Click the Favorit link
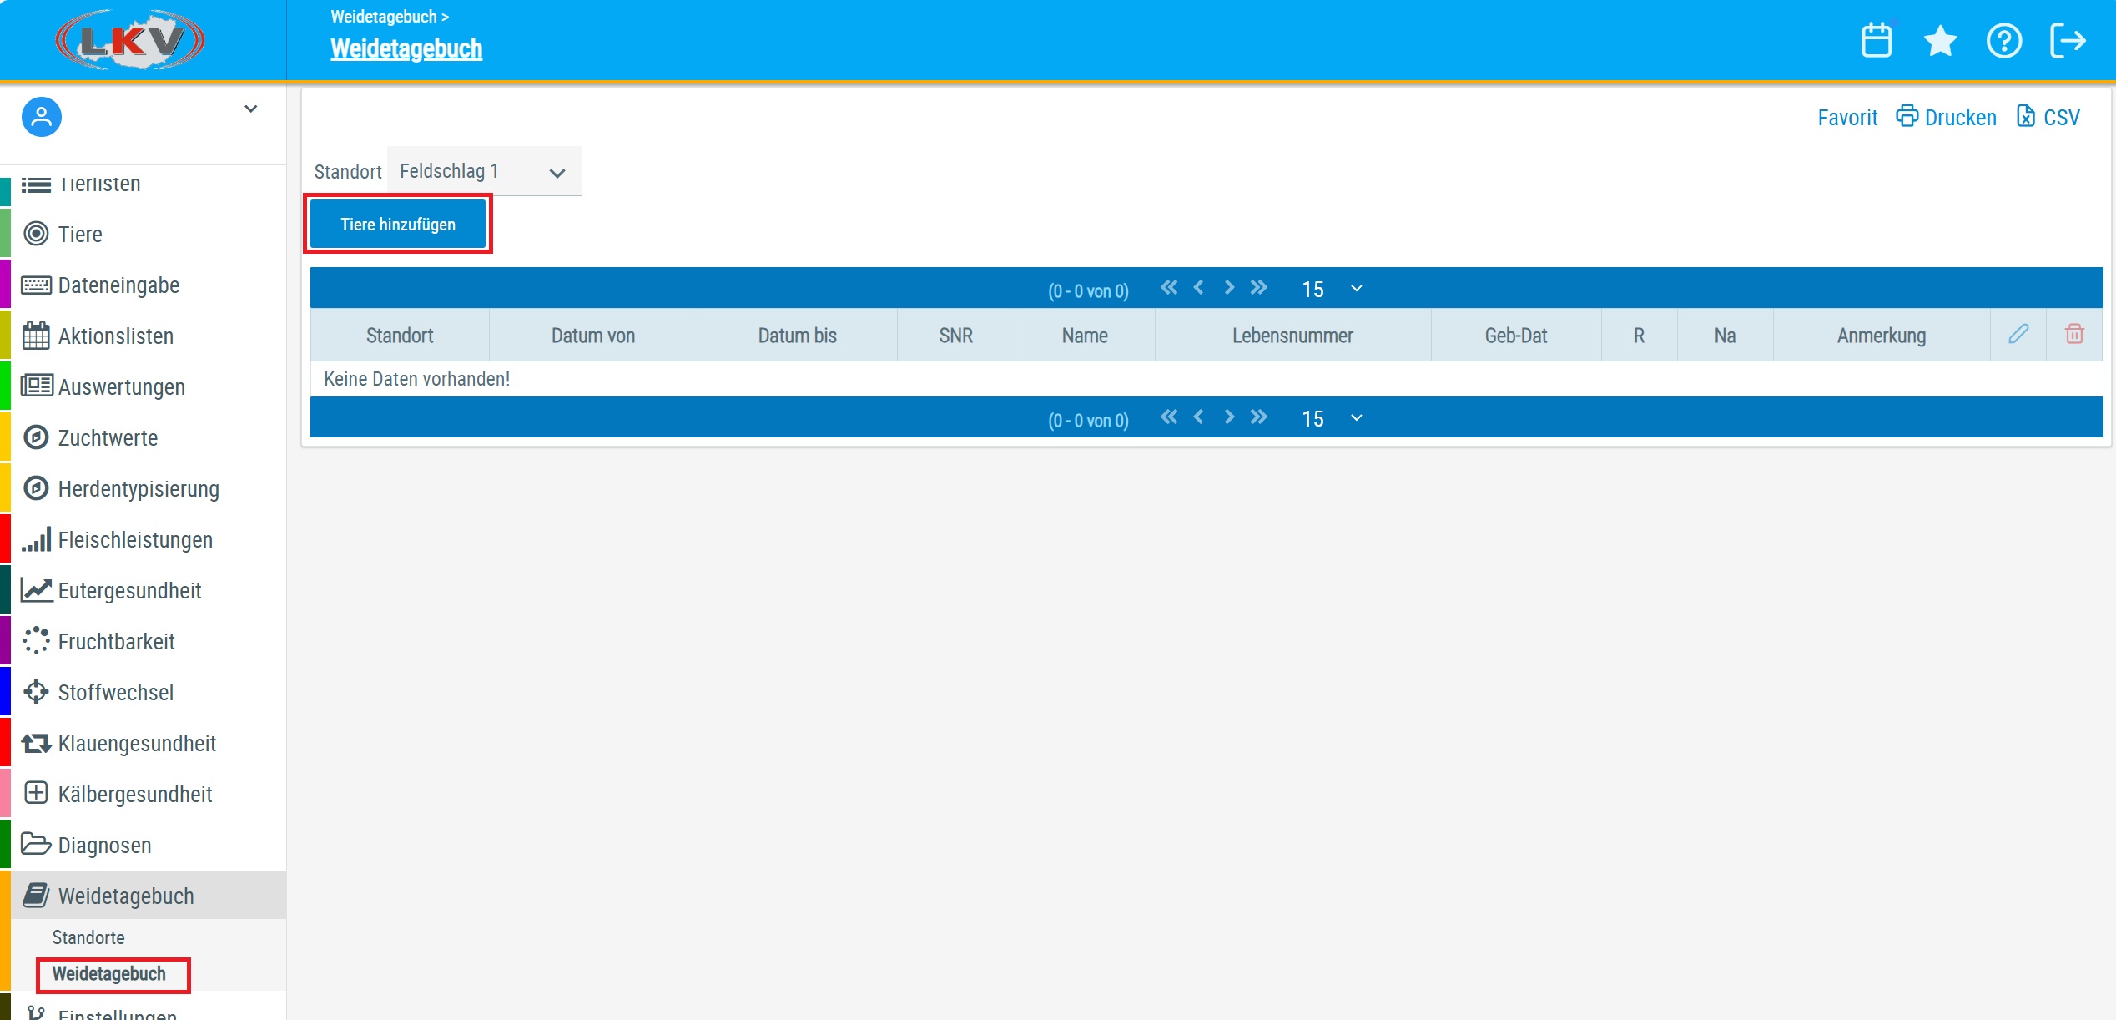 (x=1847, y=117)
